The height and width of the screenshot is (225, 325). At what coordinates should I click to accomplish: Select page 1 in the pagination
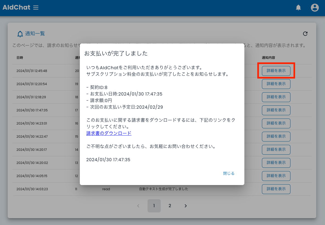(x=154, y=206)
